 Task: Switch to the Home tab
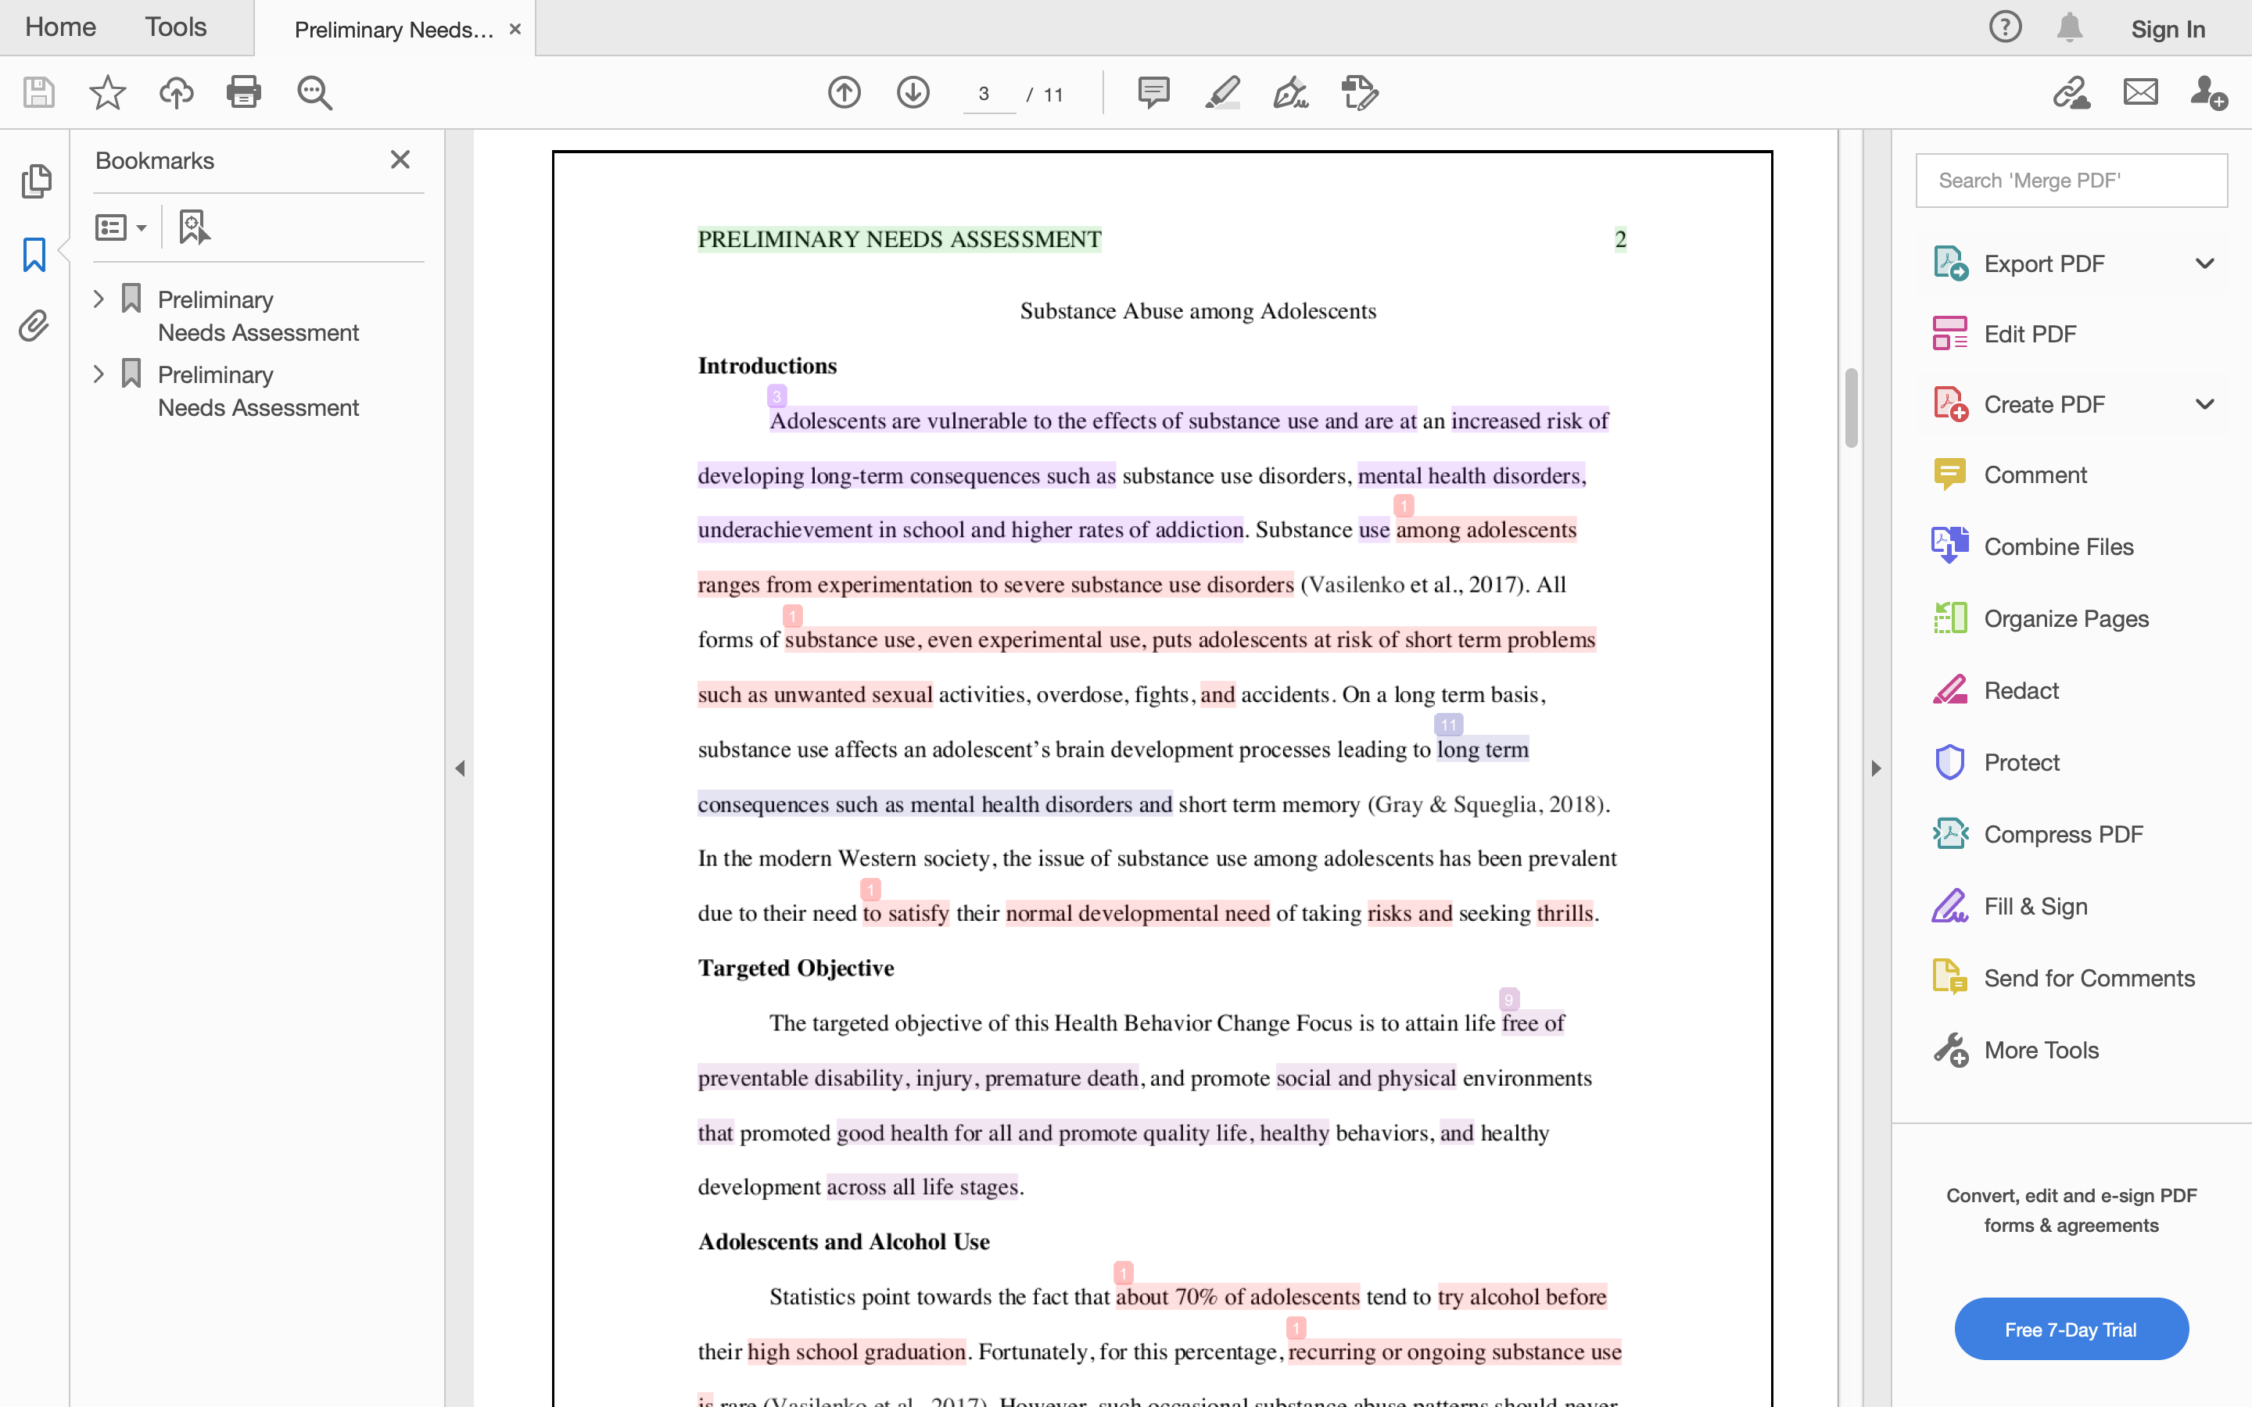[x=60, y=27]
